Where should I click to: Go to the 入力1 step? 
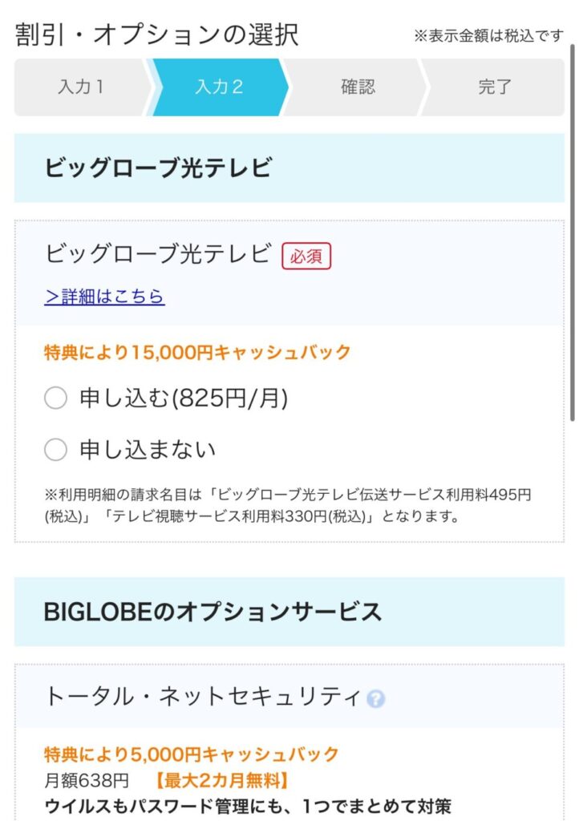tap(81, 87)
